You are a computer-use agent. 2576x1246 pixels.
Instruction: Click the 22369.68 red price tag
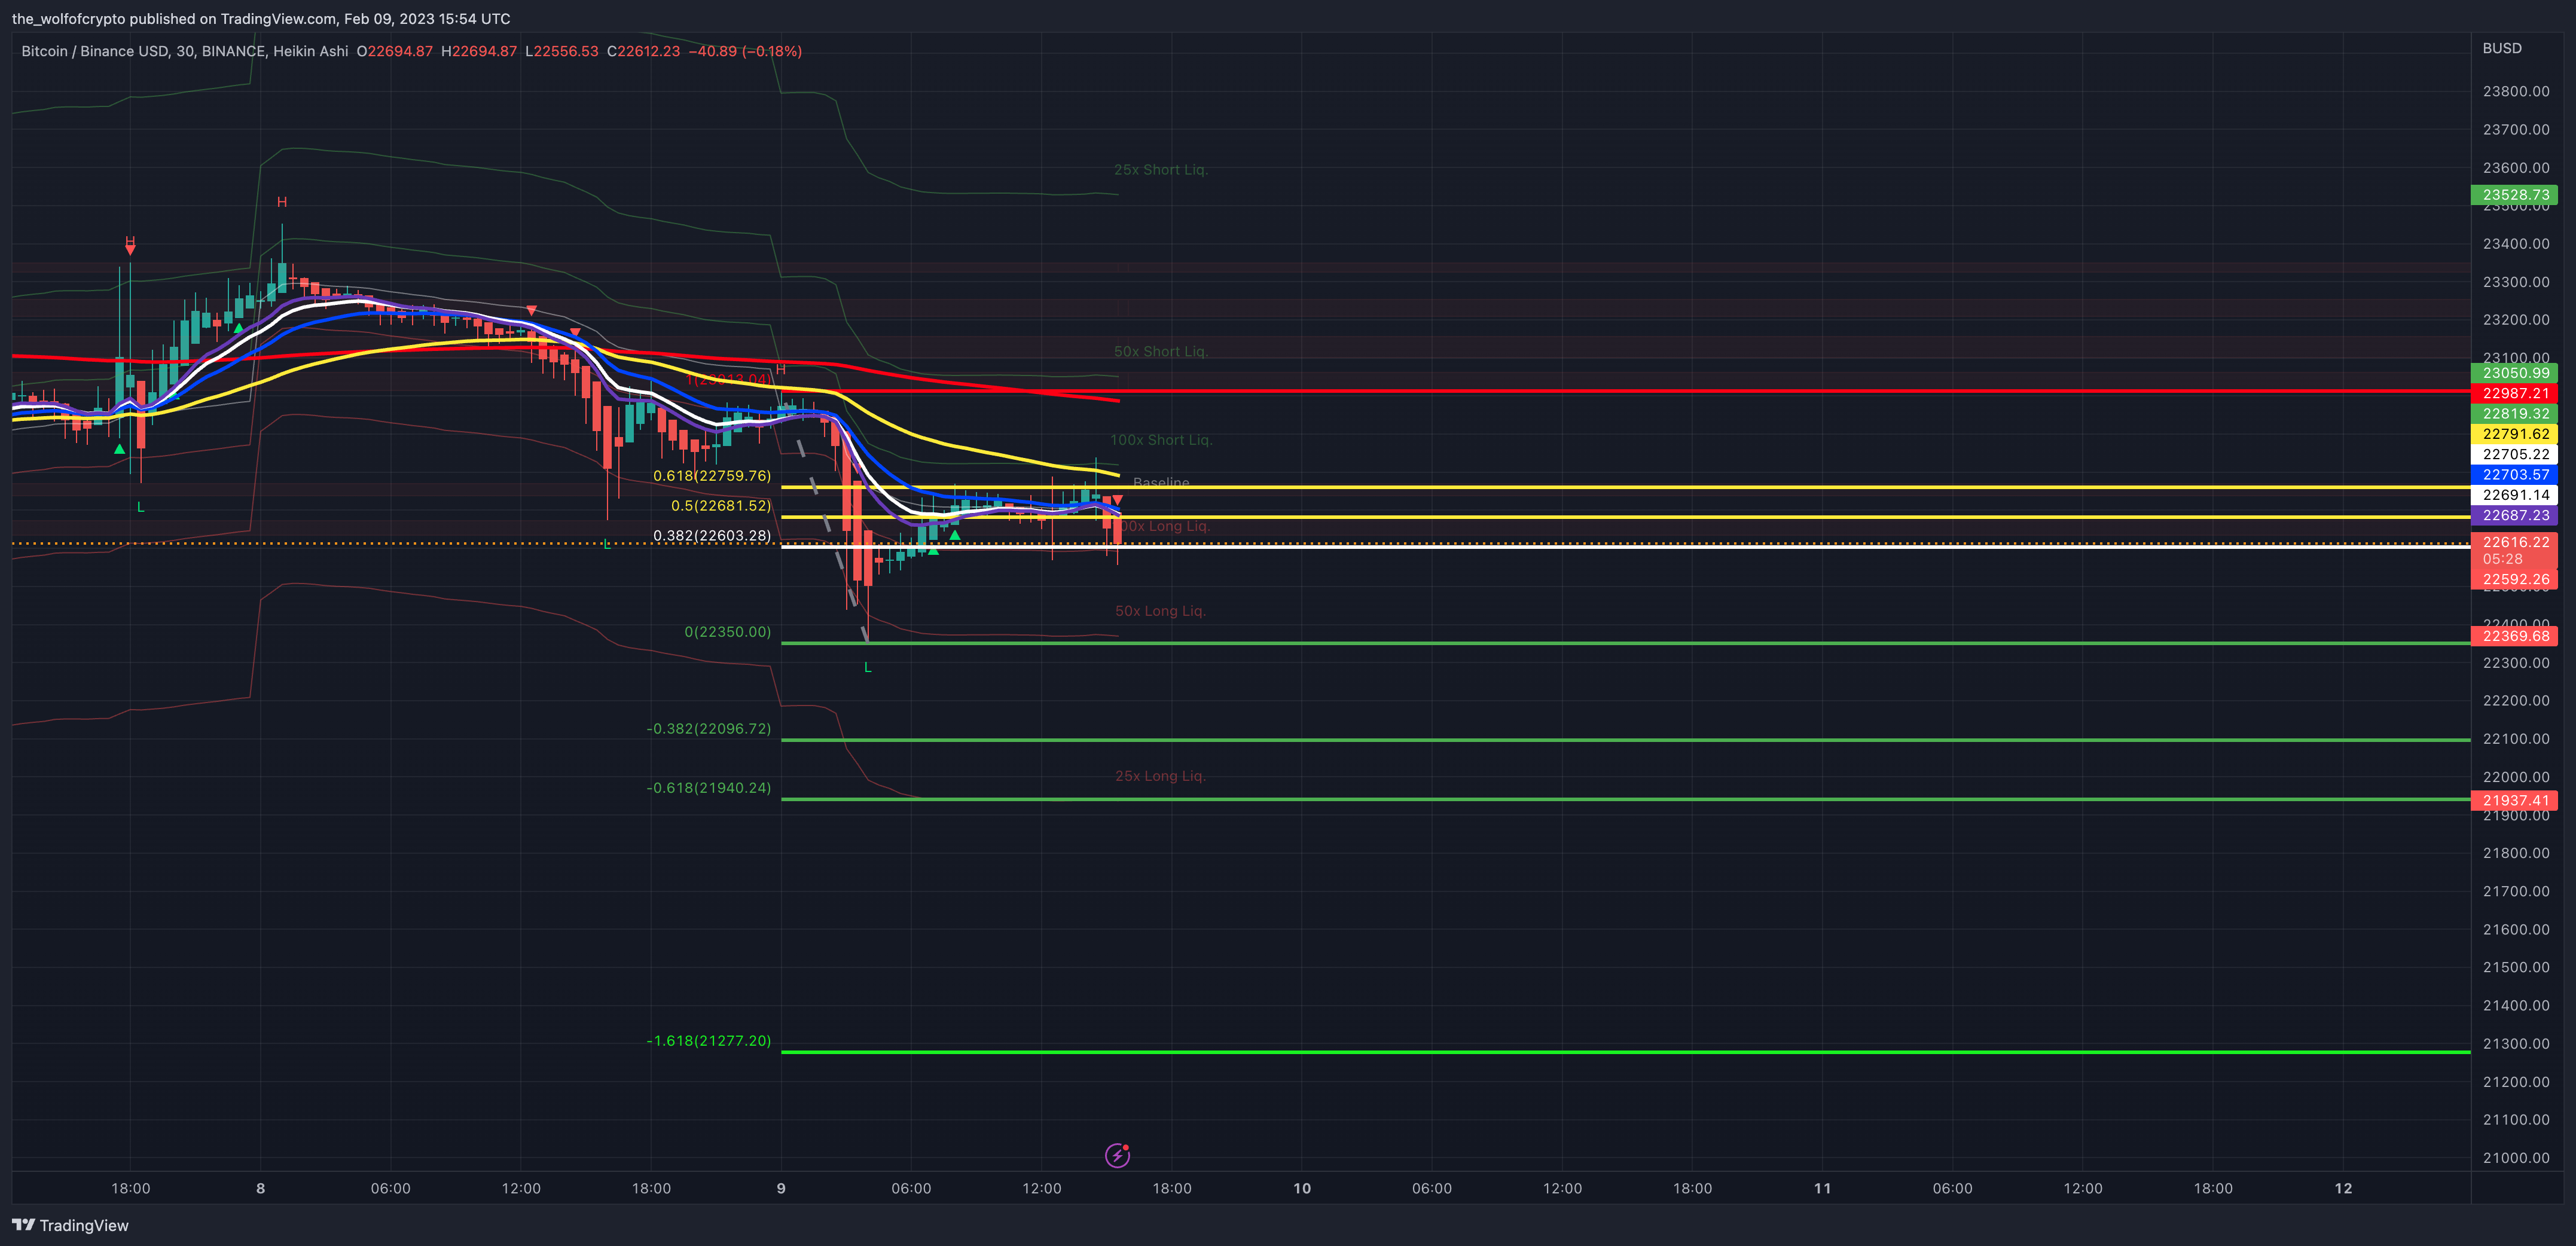[2514, 636]
